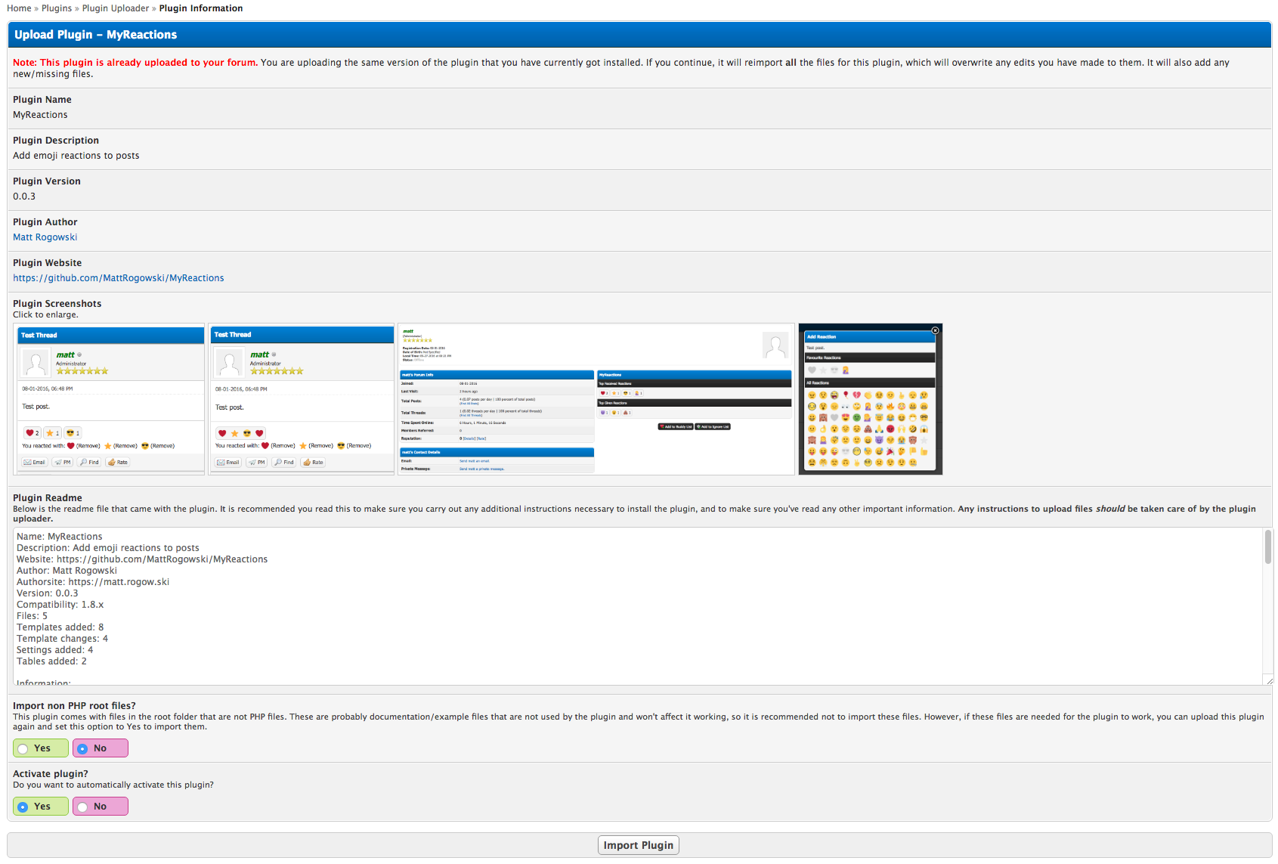Enlarge the second Test Thread screenshot
This screenshot has height=864, width=1278.
[302, 399]
